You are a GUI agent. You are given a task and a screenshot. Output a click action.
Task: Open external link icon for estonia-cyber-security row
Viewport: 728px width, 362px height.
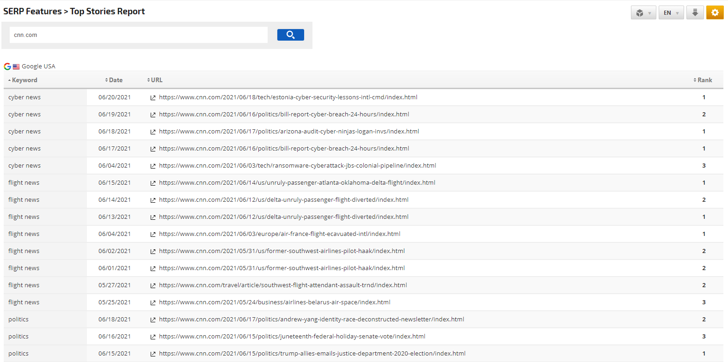coord(153,98)
